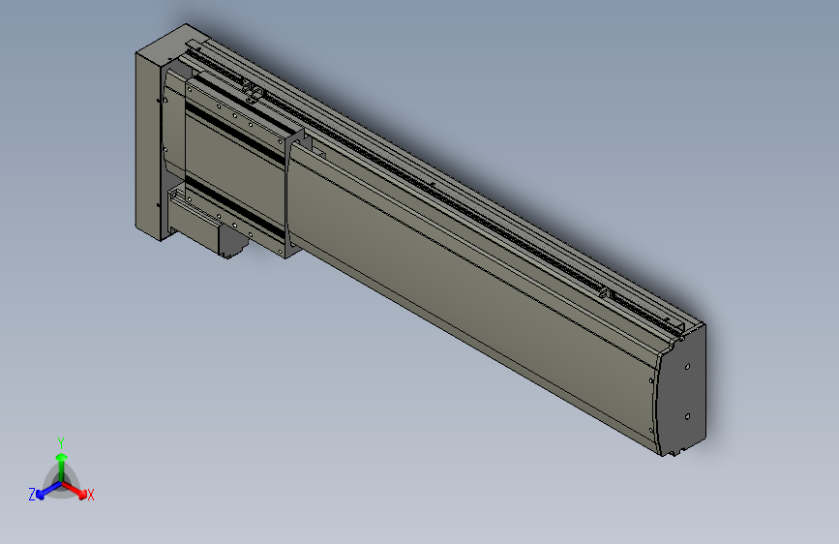Image resolution: width=839 pixels, height=544 pixels.
Task: Click the red X axis arrow
Action: (x=75, y=491)
